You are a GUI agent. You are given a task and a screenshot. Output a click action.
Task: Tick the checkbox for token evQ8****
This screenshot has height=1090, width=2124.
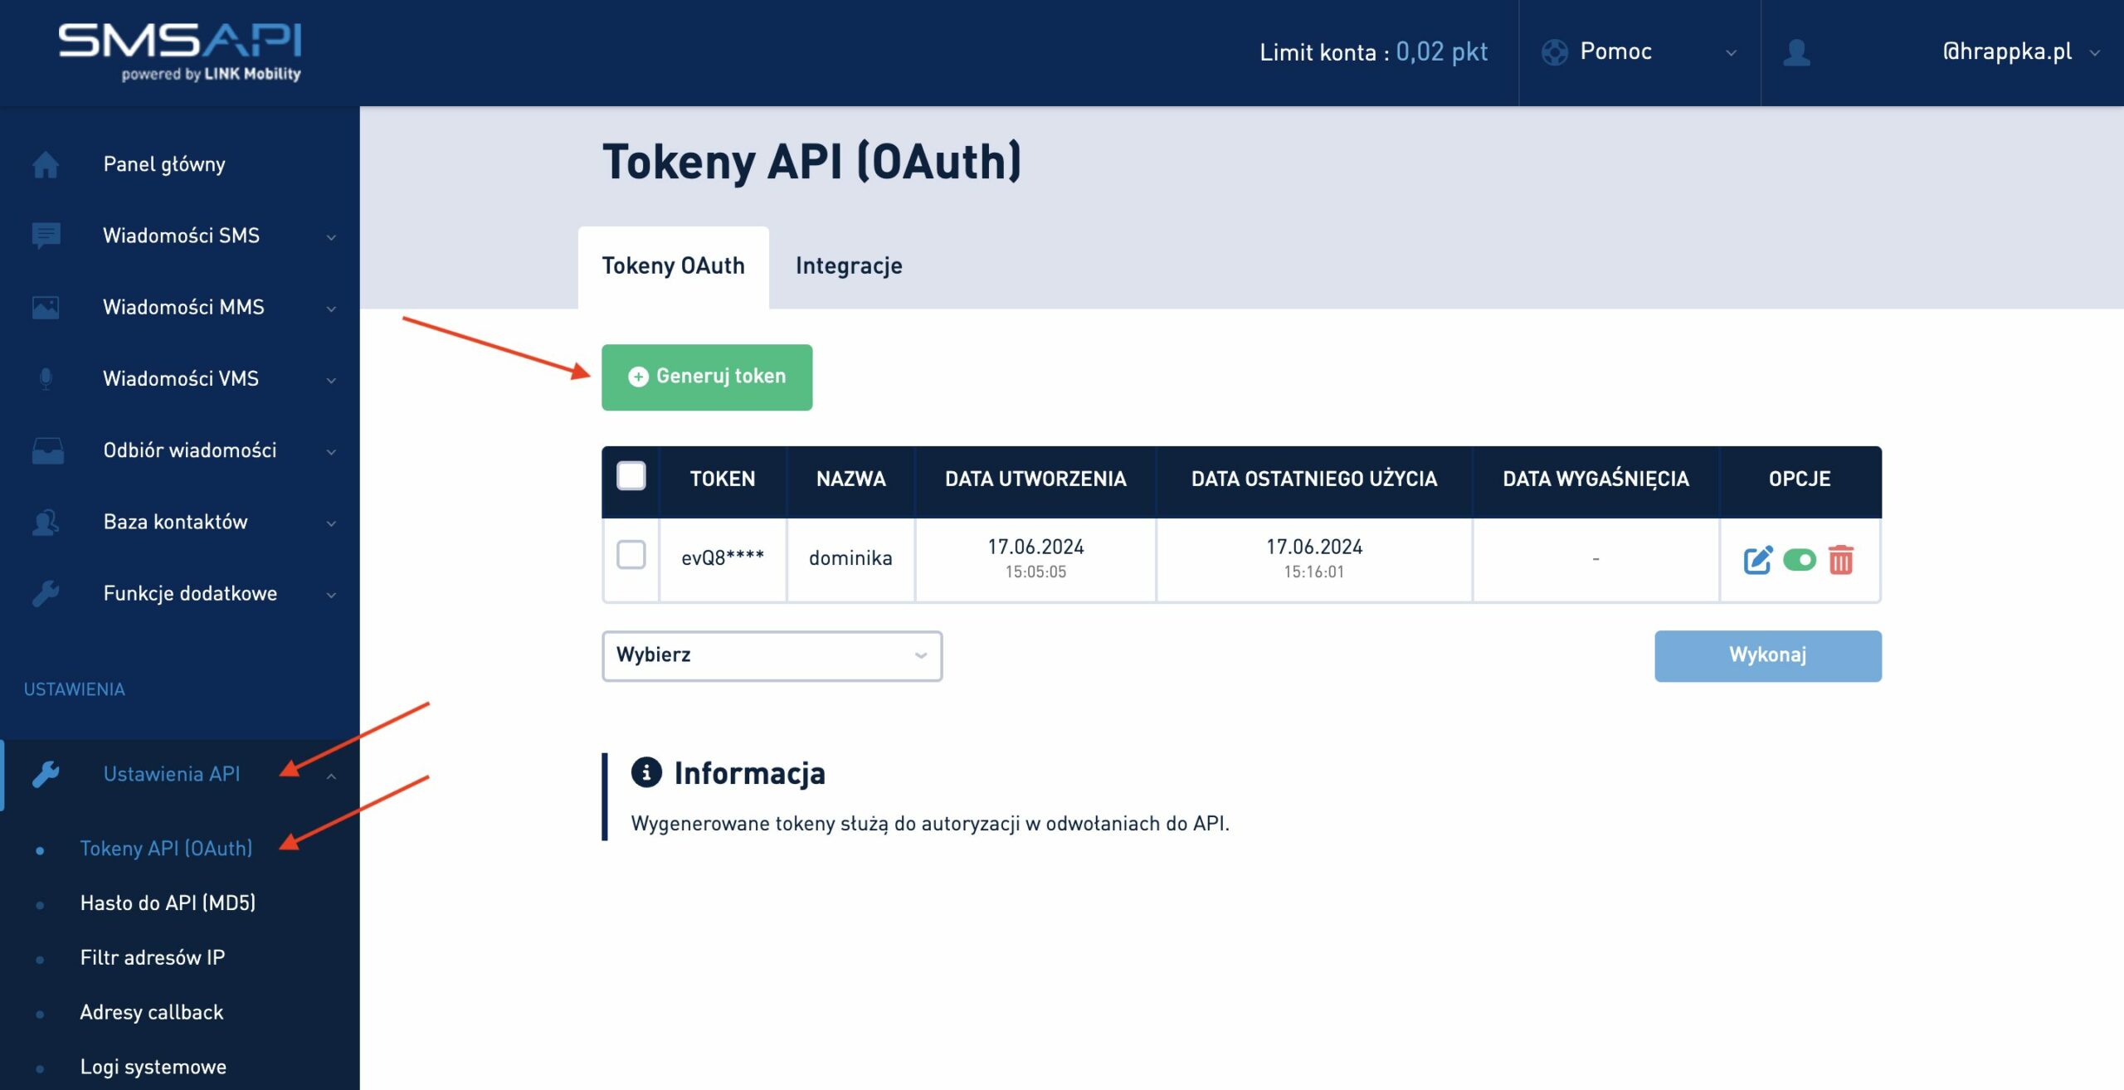coord(631,554)
